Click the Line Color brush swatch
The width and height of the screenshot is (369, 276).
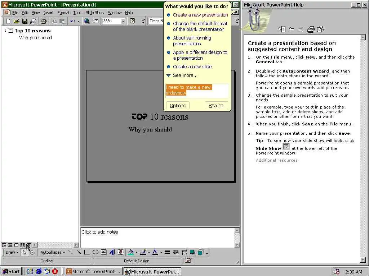point(143,252)
